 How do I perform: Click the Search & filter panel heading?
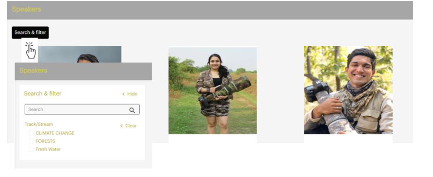43,94
